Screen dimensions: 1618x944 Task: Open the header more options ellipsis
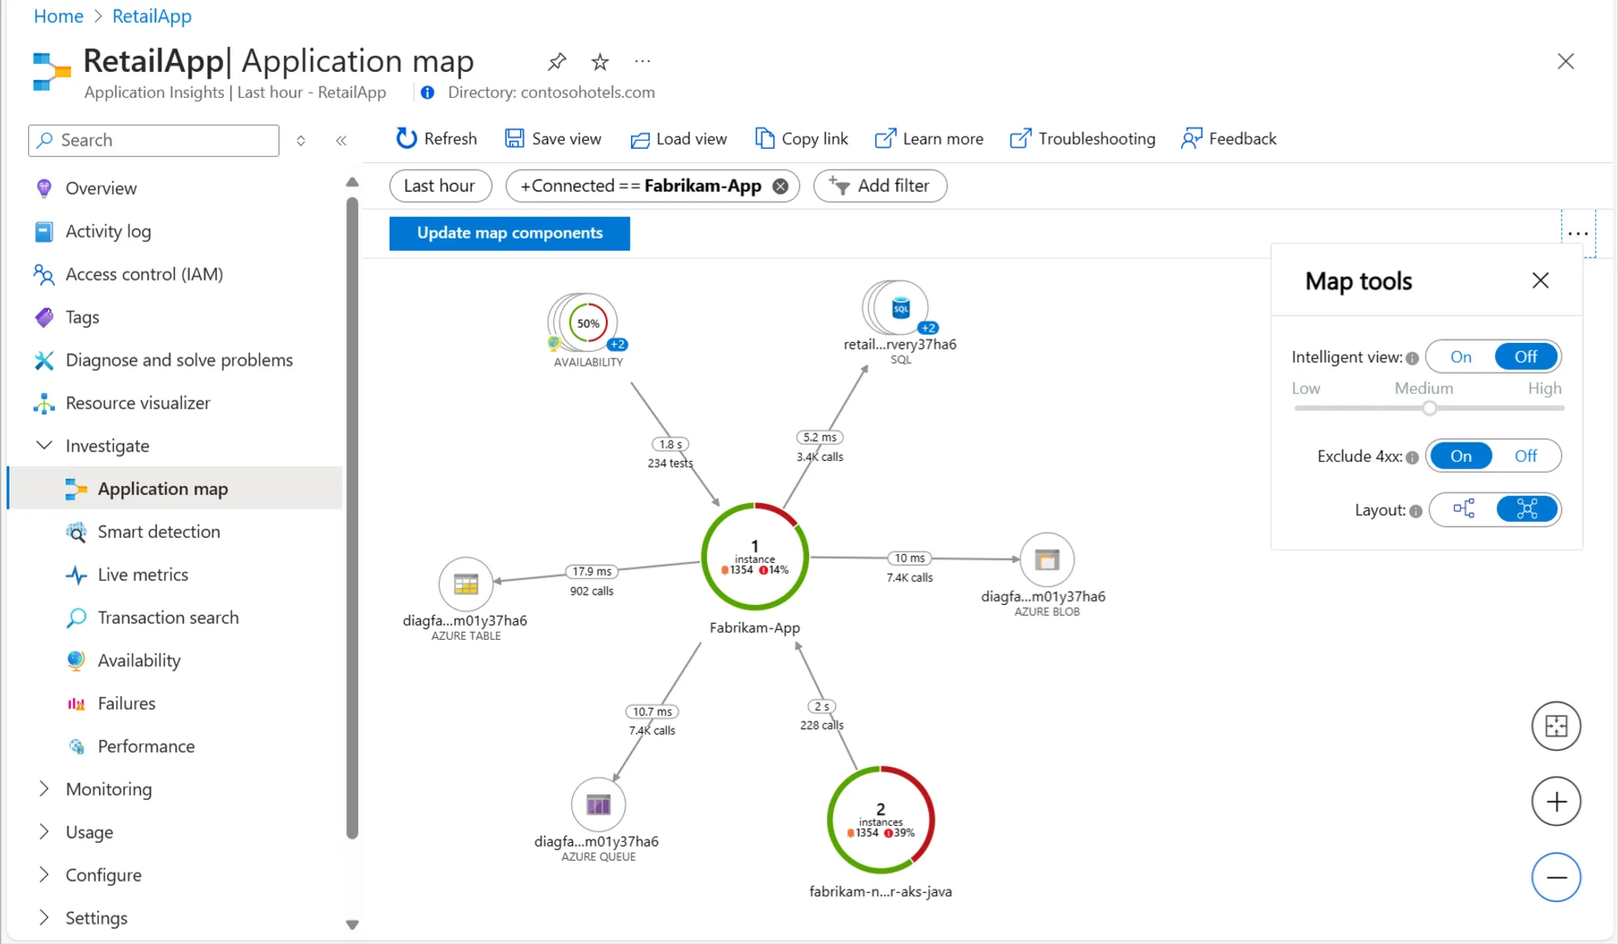[642, 61]
